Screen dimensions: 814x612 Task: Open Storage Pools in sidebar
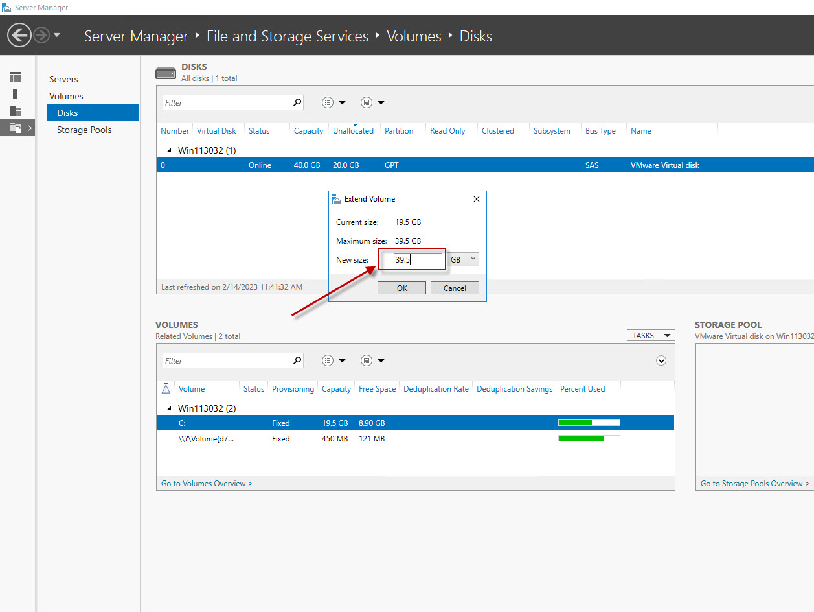pos(84,130)
